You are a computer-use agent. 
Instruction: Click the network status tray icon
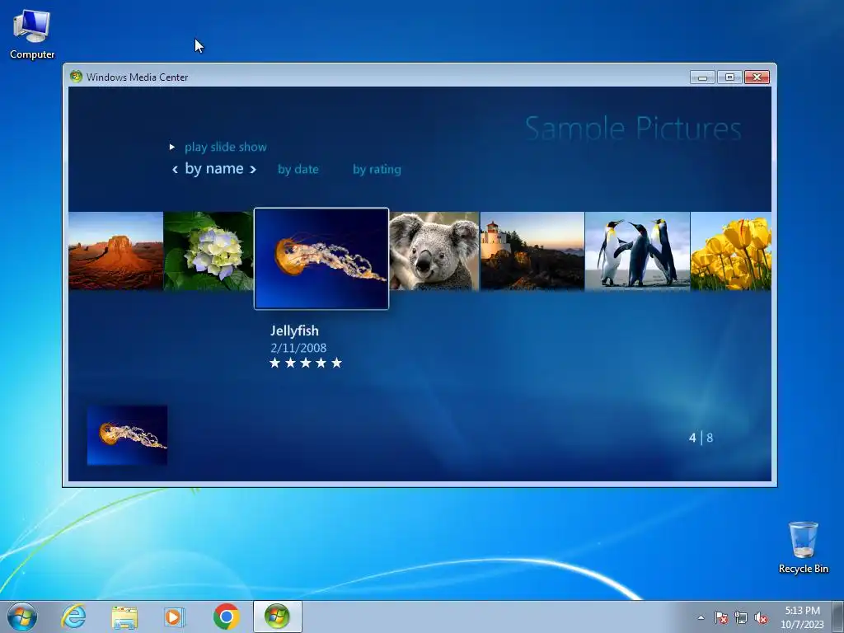click(x=741, y=617)
